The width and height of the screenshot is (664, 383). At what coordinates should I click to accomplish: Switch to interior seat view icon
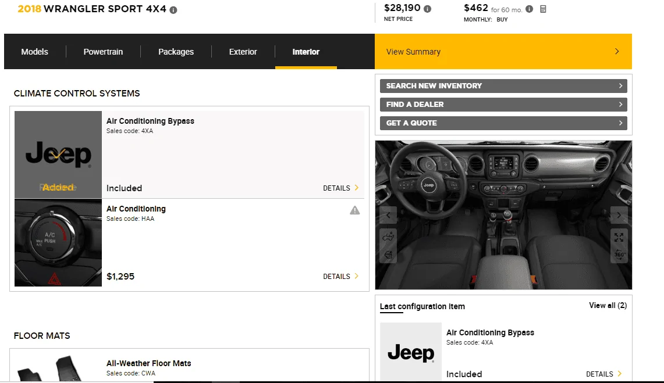(x=388, y=255)
